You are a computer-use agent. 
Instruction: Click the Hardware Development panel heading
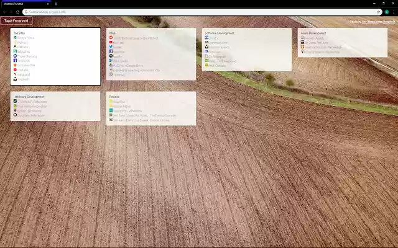point(29,97)
